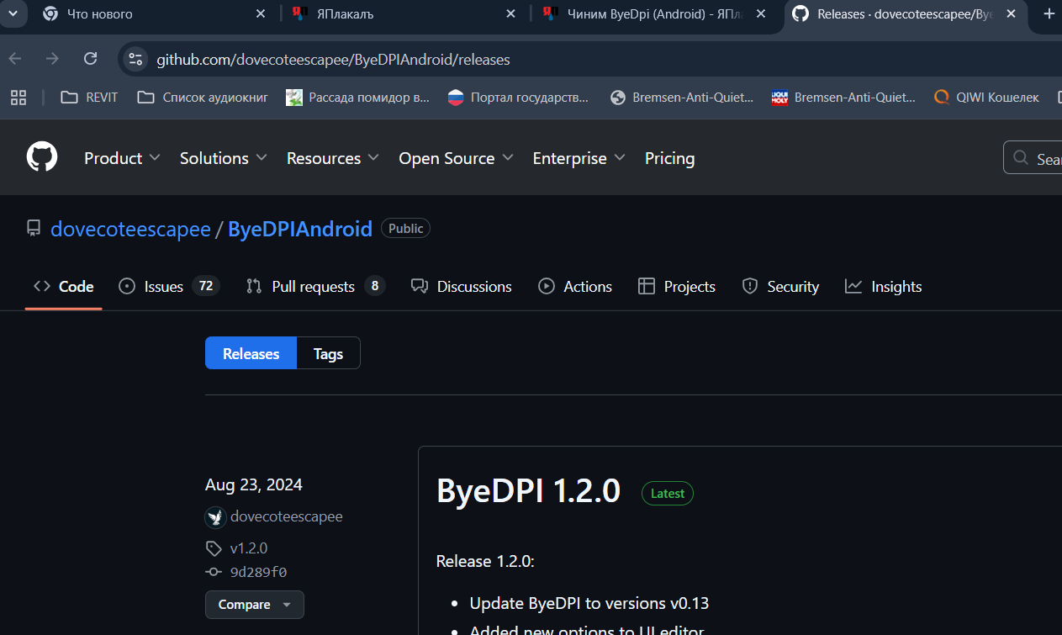Open the apps grid in bookmarks bar
The image size is (1062, 635).
tap(18, 98)
